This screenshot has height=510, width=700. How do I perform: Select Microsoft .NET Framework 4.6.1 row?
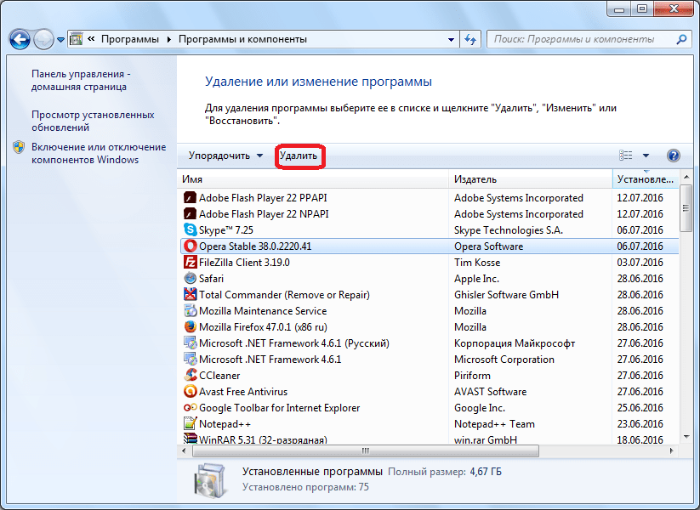pos(430,360)
